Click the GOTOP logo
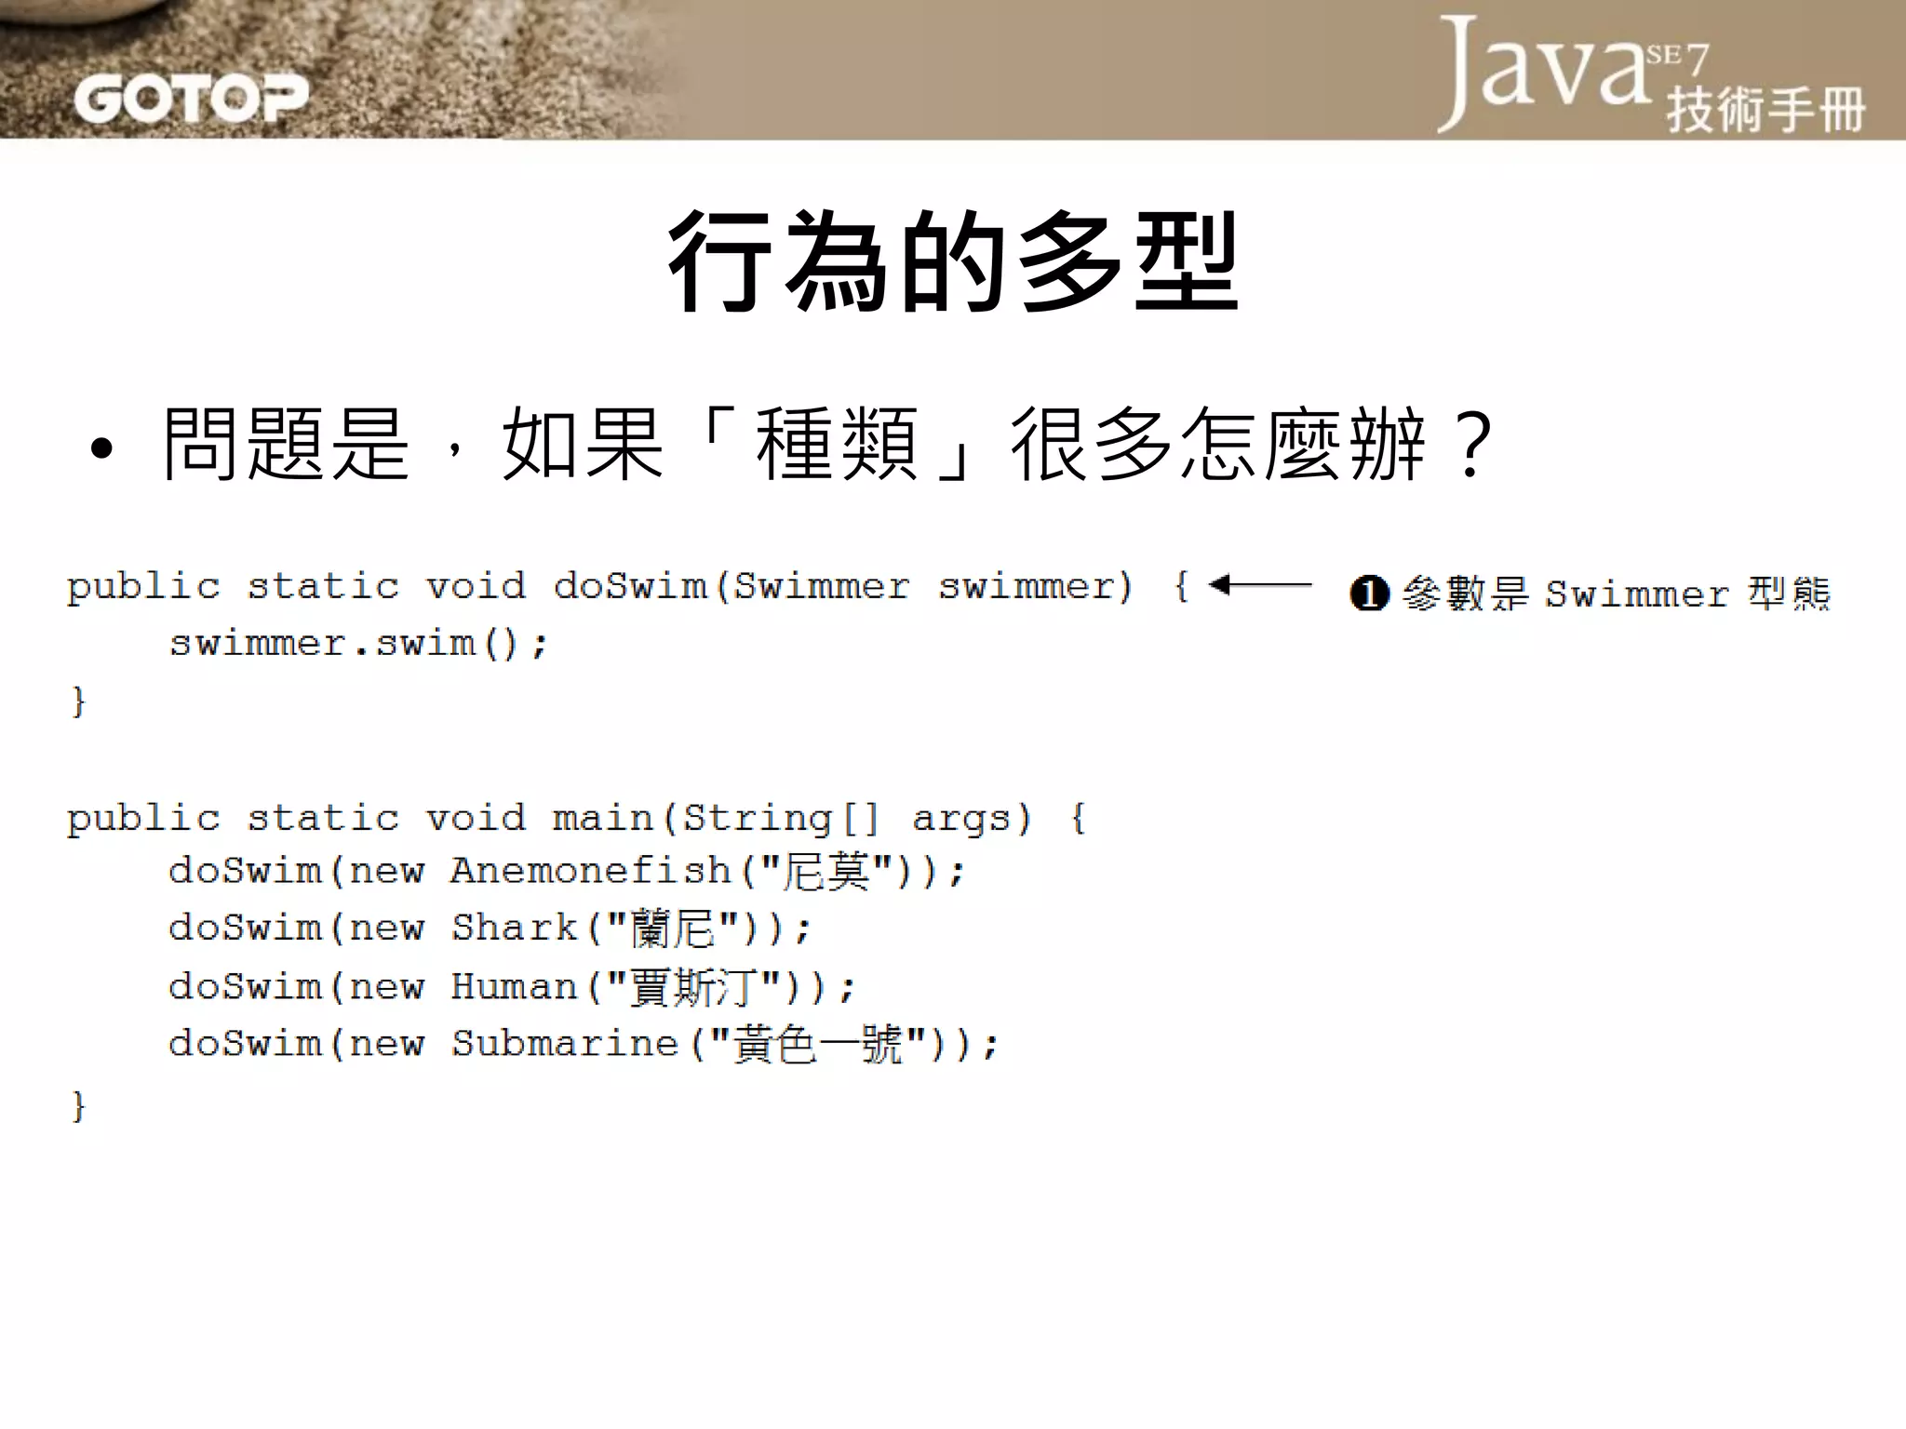Viewport: 1906px width, 1429px height. 191,98
